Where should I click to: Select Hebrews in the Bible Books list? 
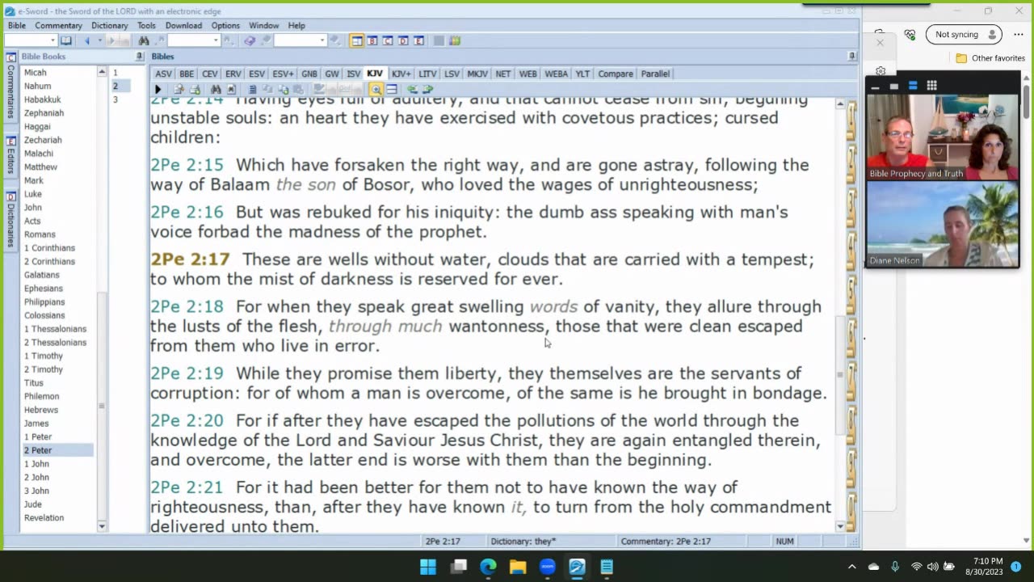41,410
